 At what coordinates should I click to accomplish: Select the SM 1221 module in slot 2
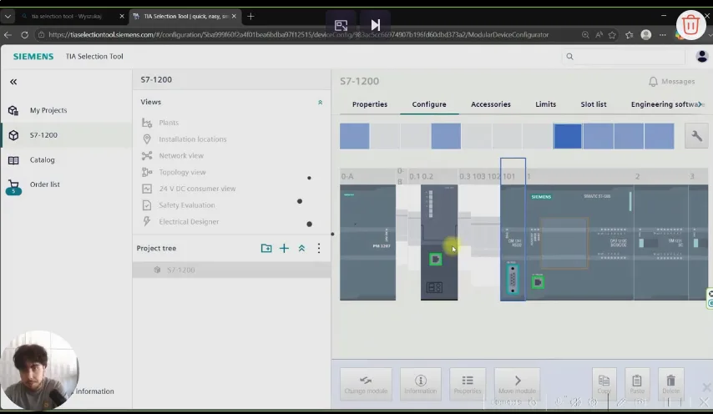click(x=660, y=242)
